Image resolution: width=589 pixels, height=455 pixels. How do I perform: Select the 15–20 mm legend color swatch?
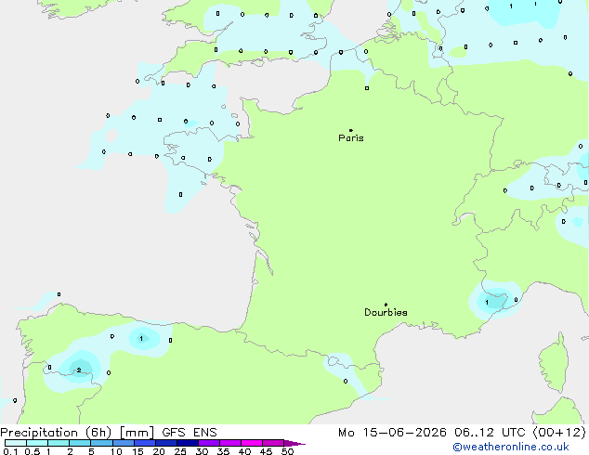[x=145, y=443]
